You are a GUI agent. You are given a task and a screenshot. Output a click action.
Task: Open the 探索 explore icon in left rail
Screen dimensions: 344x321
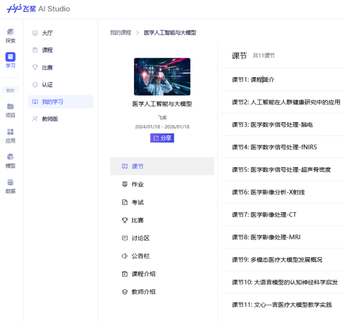[x=11, y=32]
